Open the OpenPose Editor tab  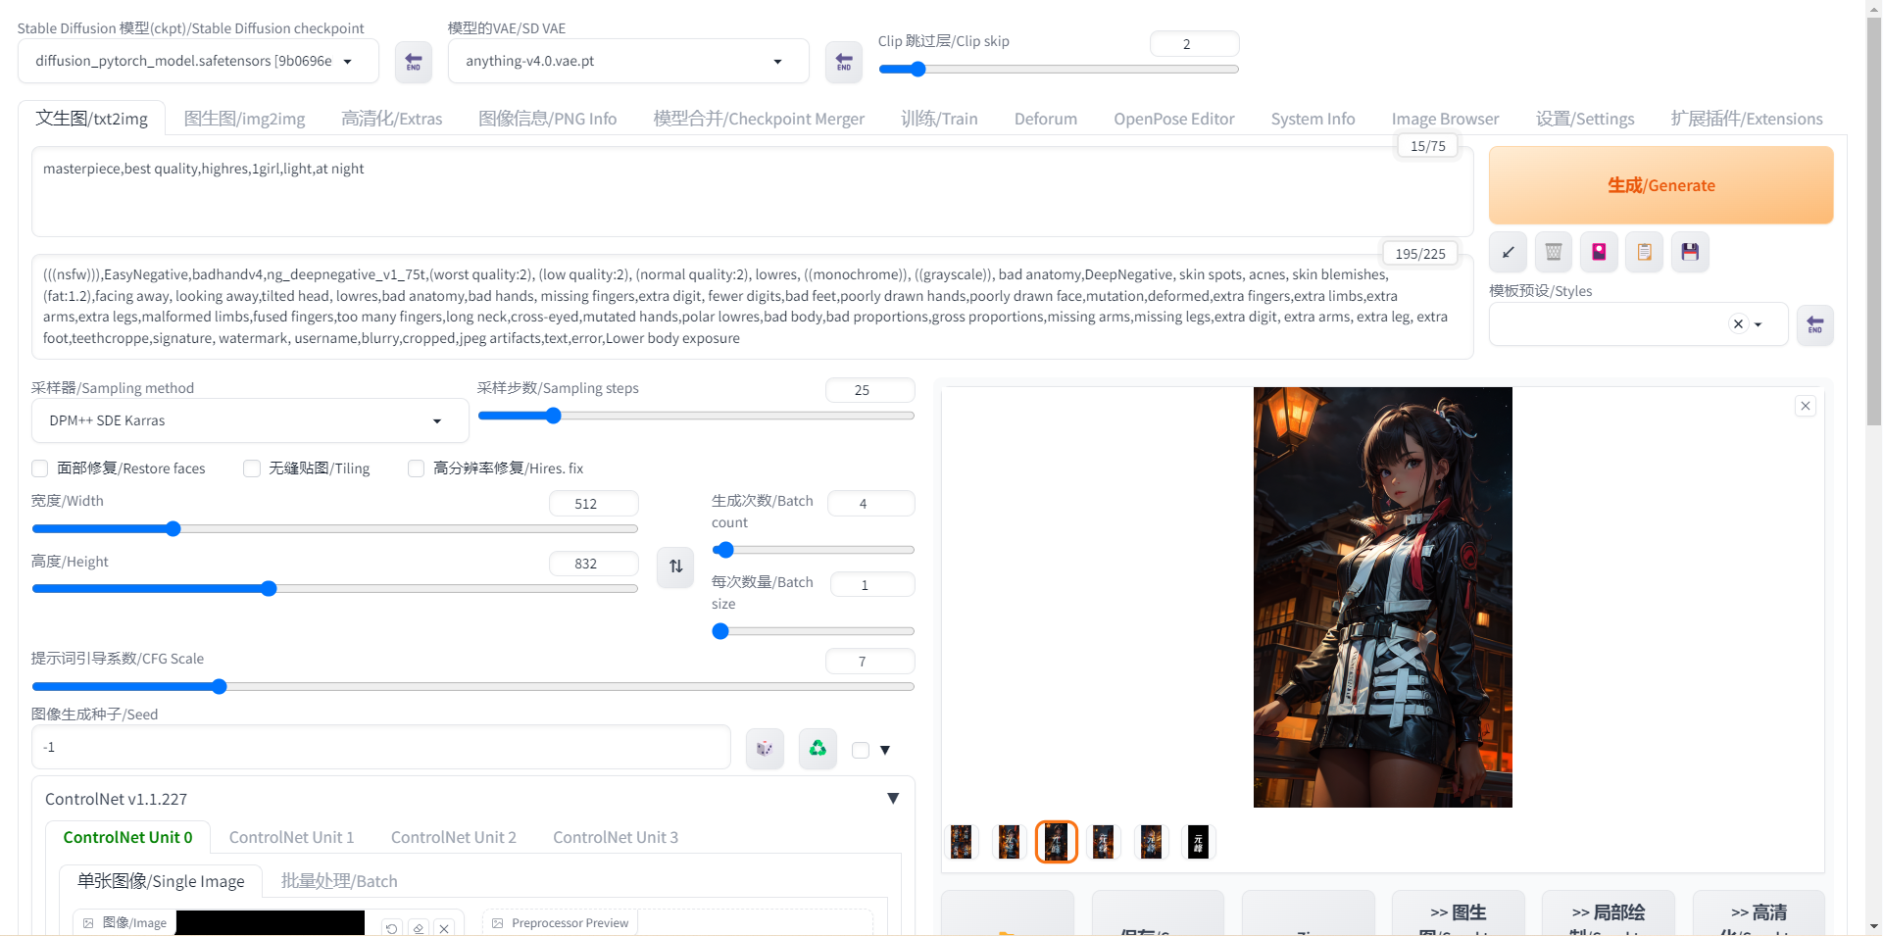coord(1174,119)
